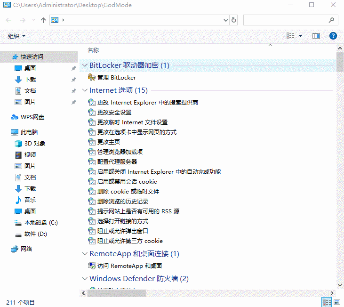Click the 名称 column header
This screenshot has width=344, height=307.
click(93, 50)
